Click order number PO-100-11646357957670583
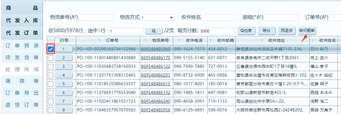 click(x=106, y=110)
